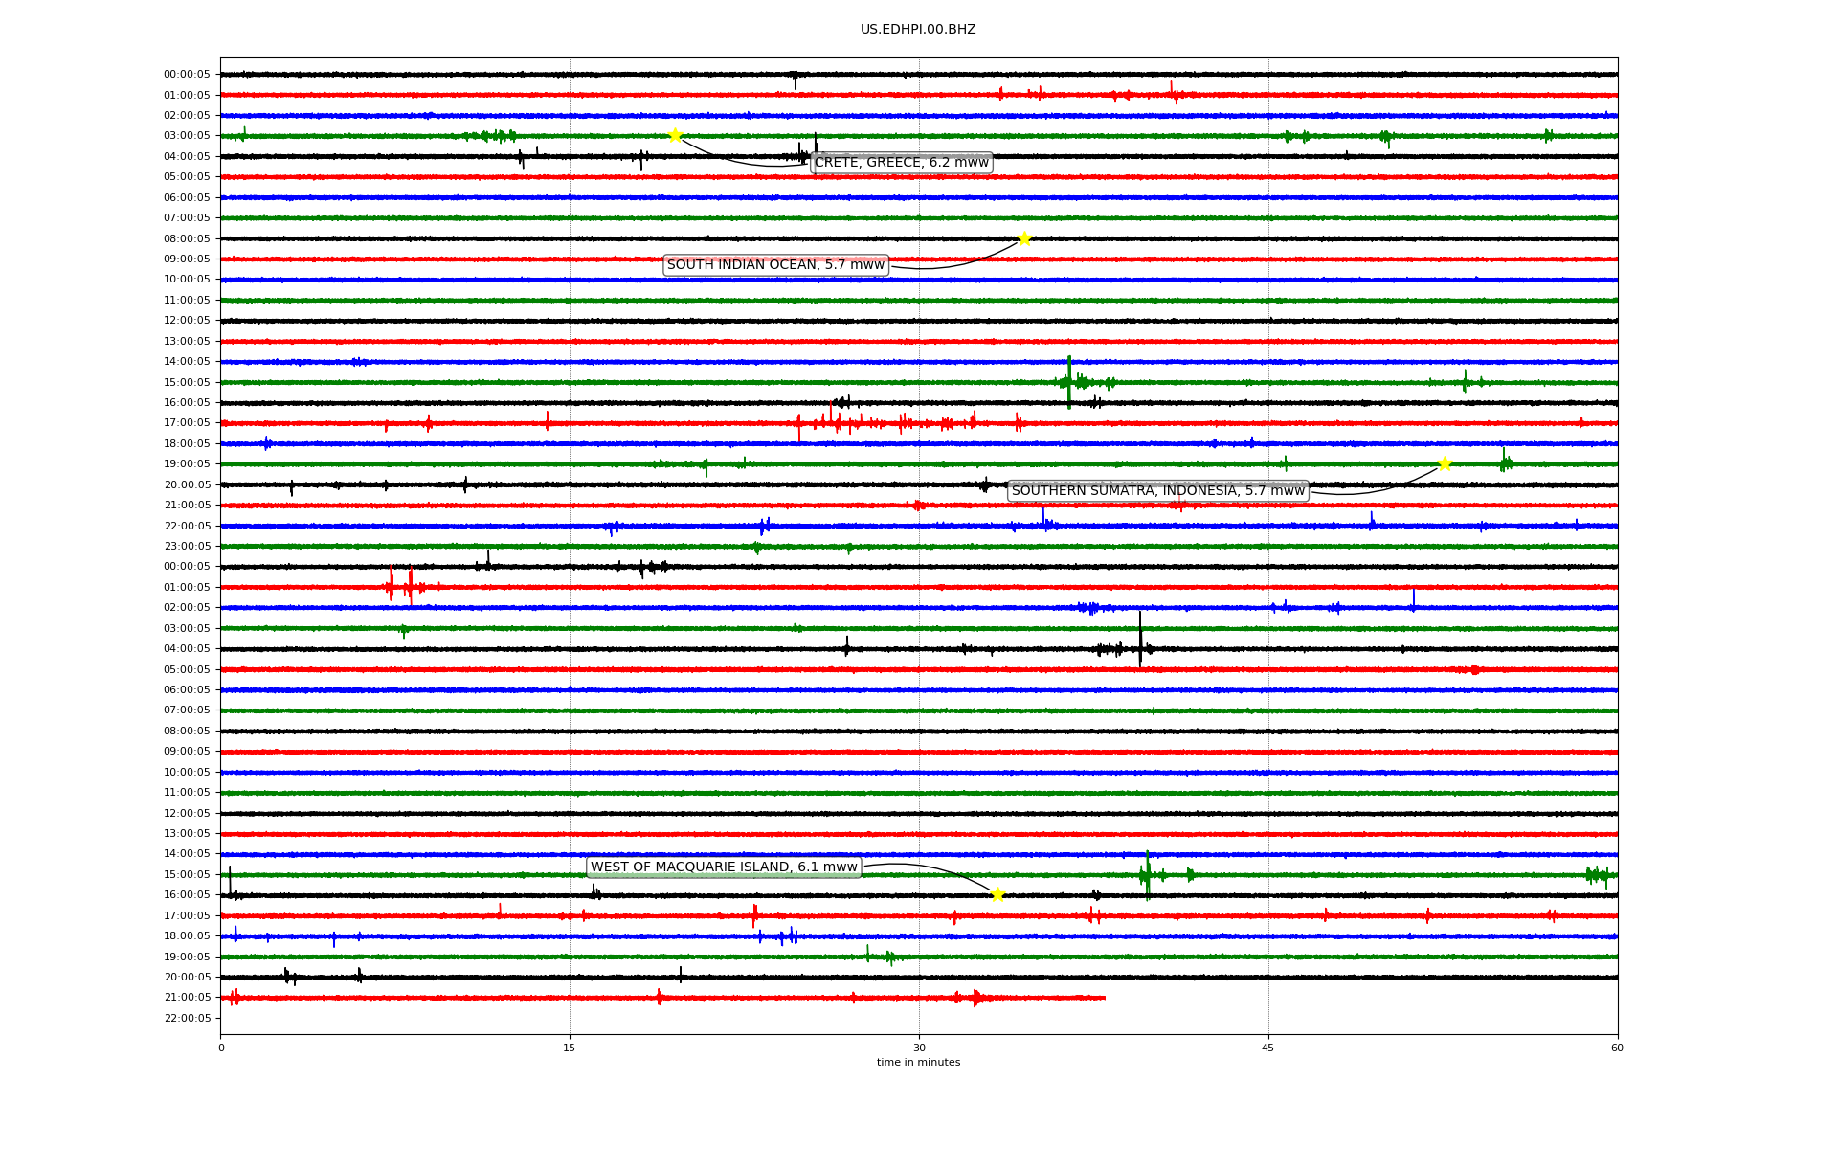
Task: Select the "CRETE, GREECE, 6.2 mww" annotation box
Action: point(902,163)
